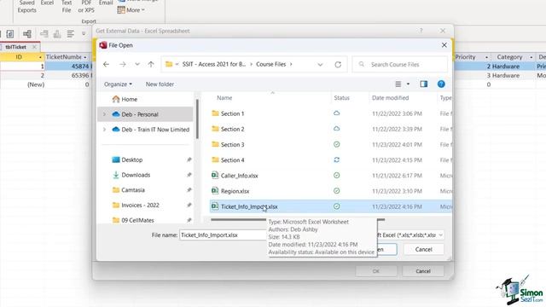Export to Text File in ribbon

(x=67, y=7)
